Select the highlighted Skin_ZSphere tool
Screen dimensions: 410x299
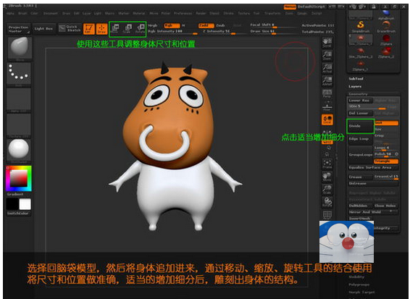(x=361, y=40)
